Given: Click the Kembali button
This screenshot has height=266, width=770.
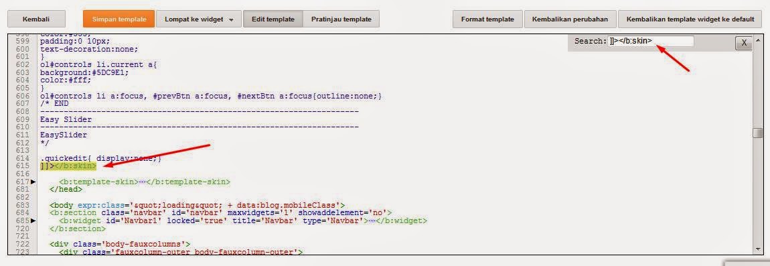Looking at the screenshot, I should [36, 19].
